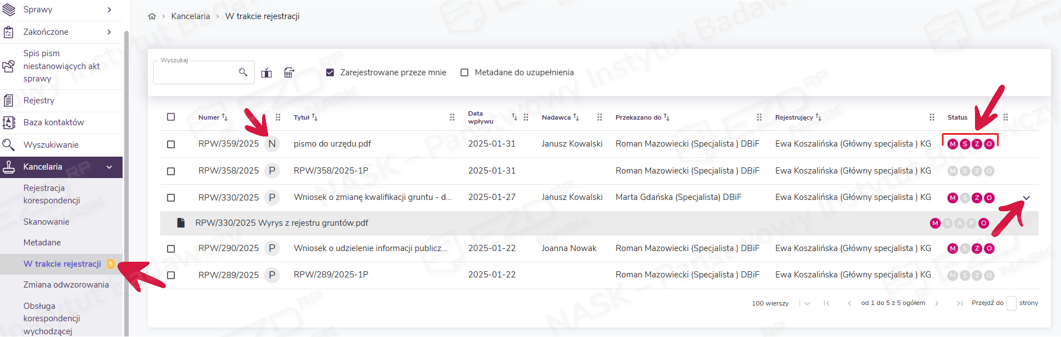Open pismo do urzędu.pdf entry
Viewport: 1061px width, 337px height.
point(332,144)
